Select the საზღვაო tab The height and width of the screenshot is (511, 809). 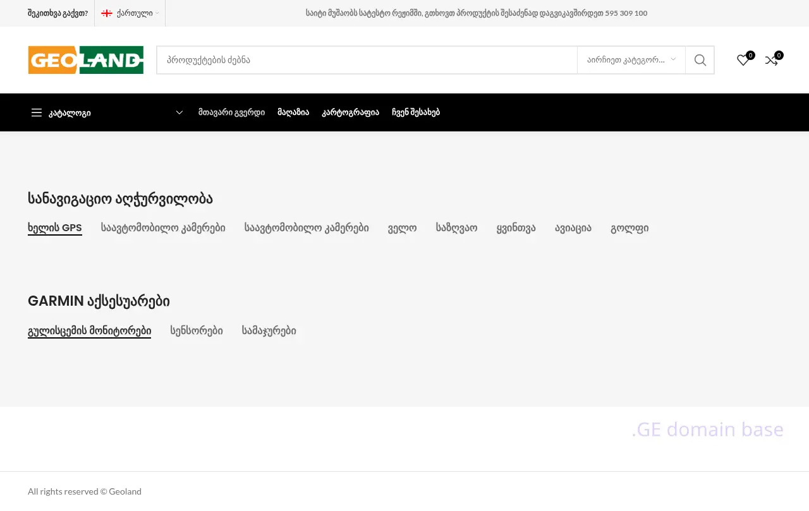(x=456, y=228)
